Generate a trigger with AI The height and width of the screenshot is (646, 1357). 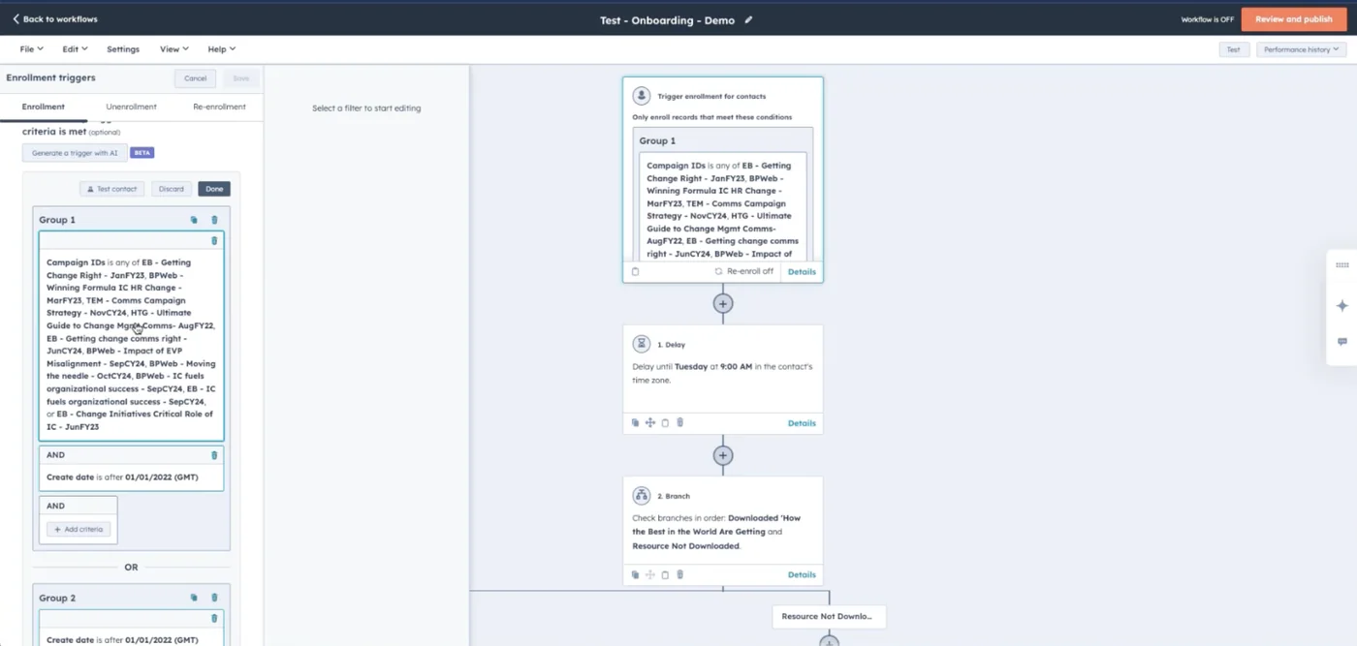tap(75, 153)
